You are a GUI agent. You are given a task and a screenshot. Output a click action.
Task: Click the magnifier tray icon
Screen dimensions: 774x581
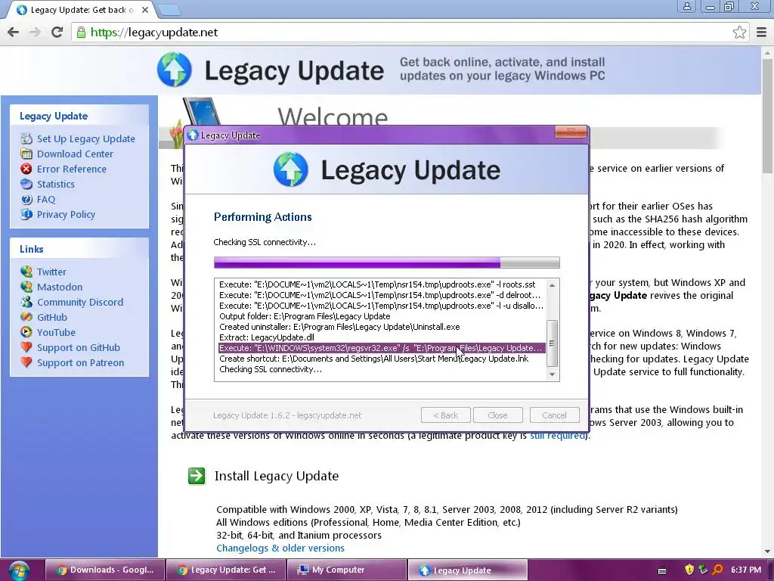click(x=718, y=570)
